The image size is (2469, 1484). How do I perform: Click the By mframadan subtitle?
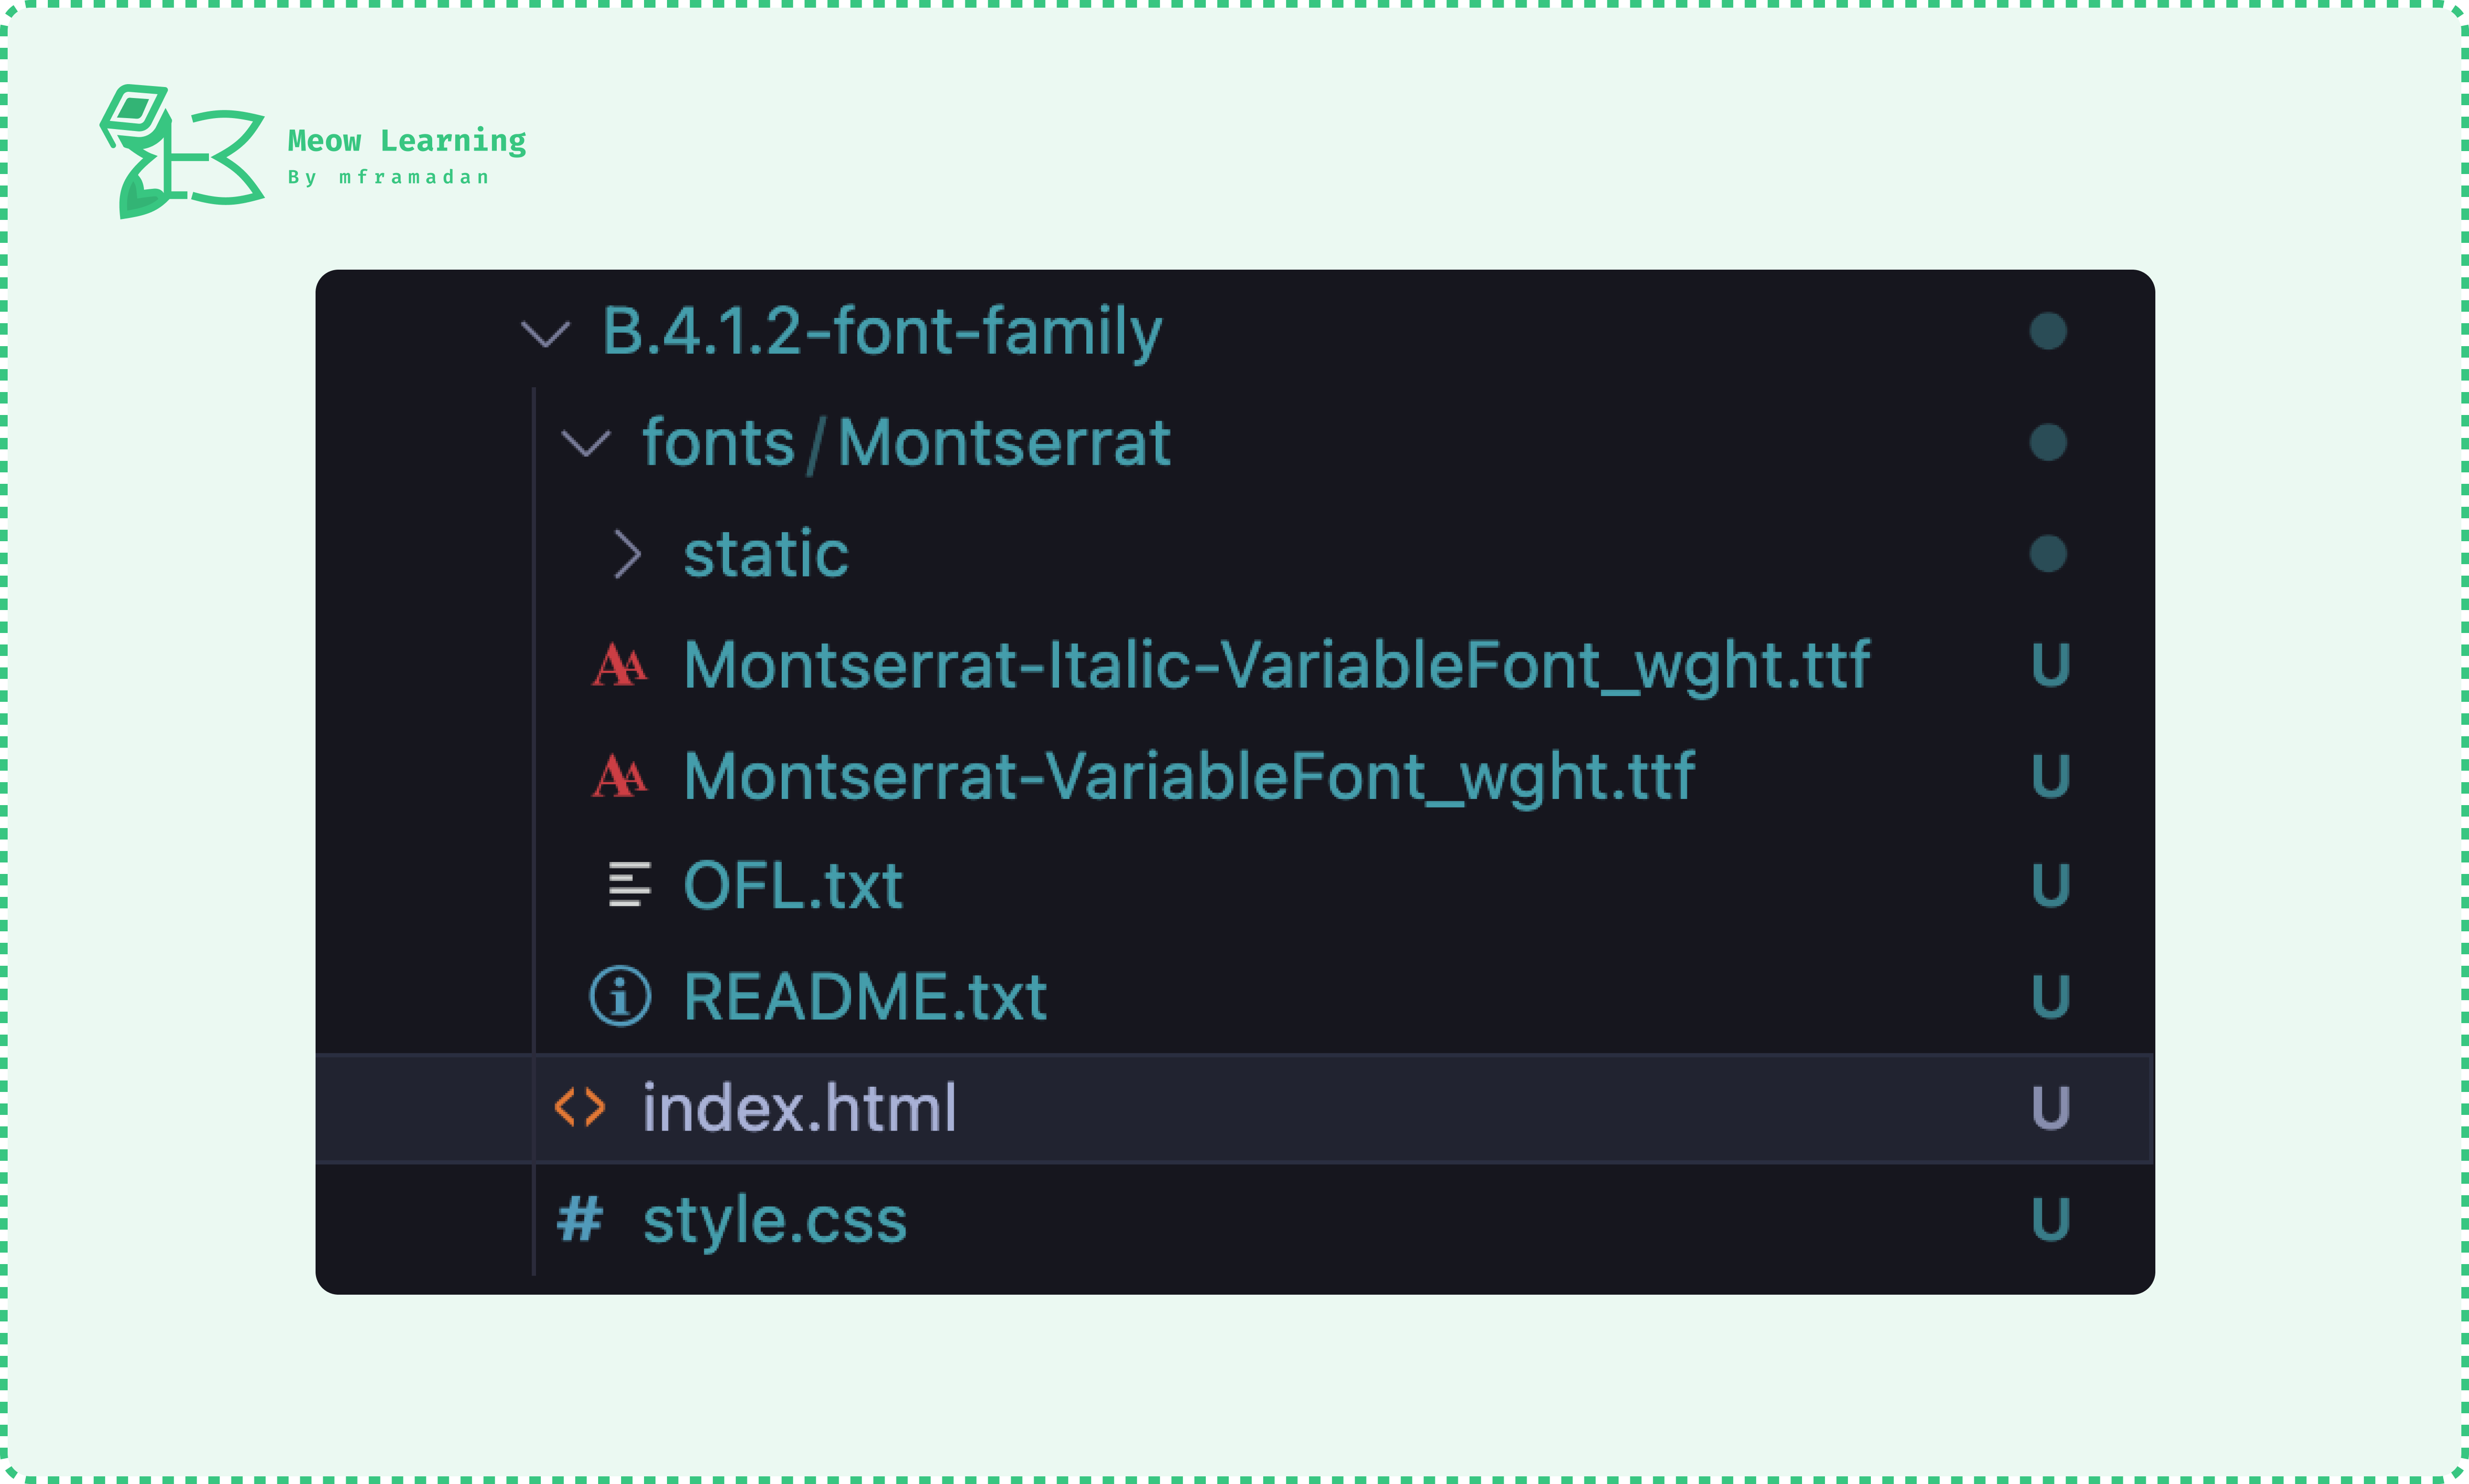coord(389,177)
